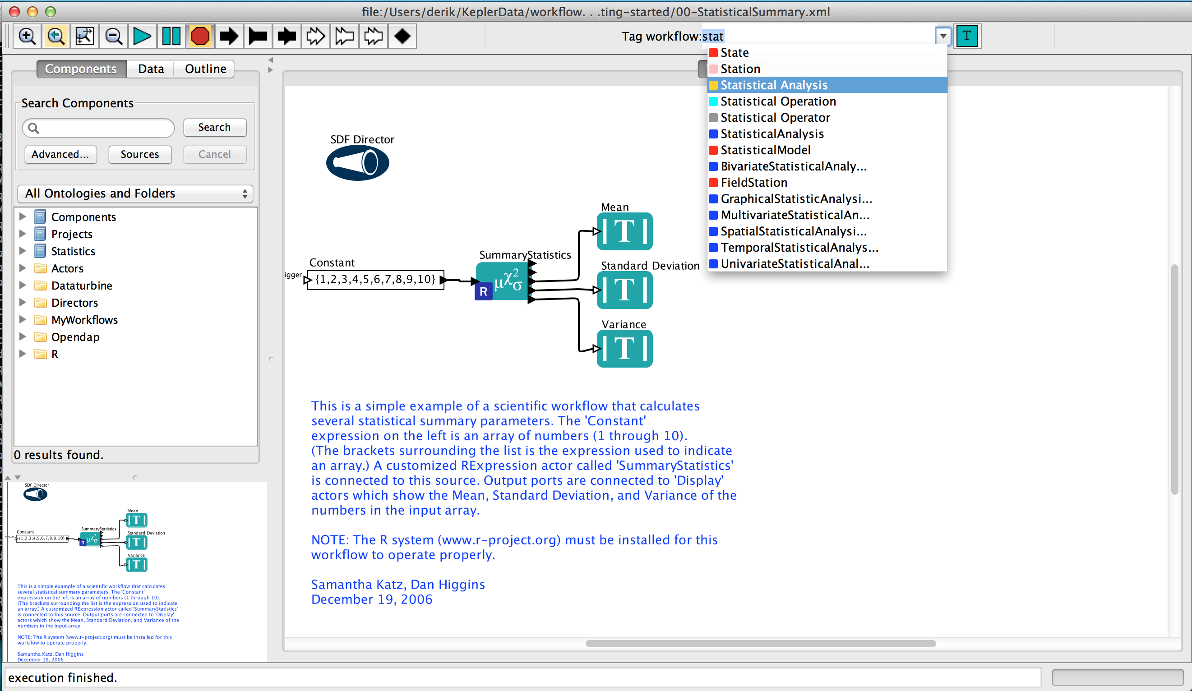Run the workflow with the play button
Viewport: 1192px width, 691px height.
[142, 37]
